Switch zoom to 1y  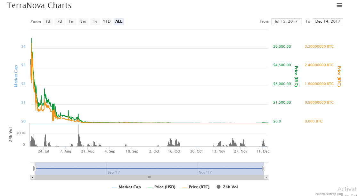pos(95,21)
